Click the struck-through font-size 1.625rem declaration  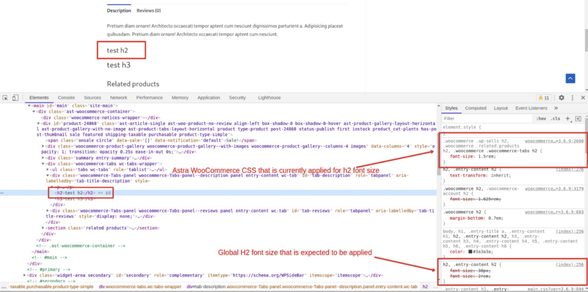pyautogui.click(x=475, y=199)
